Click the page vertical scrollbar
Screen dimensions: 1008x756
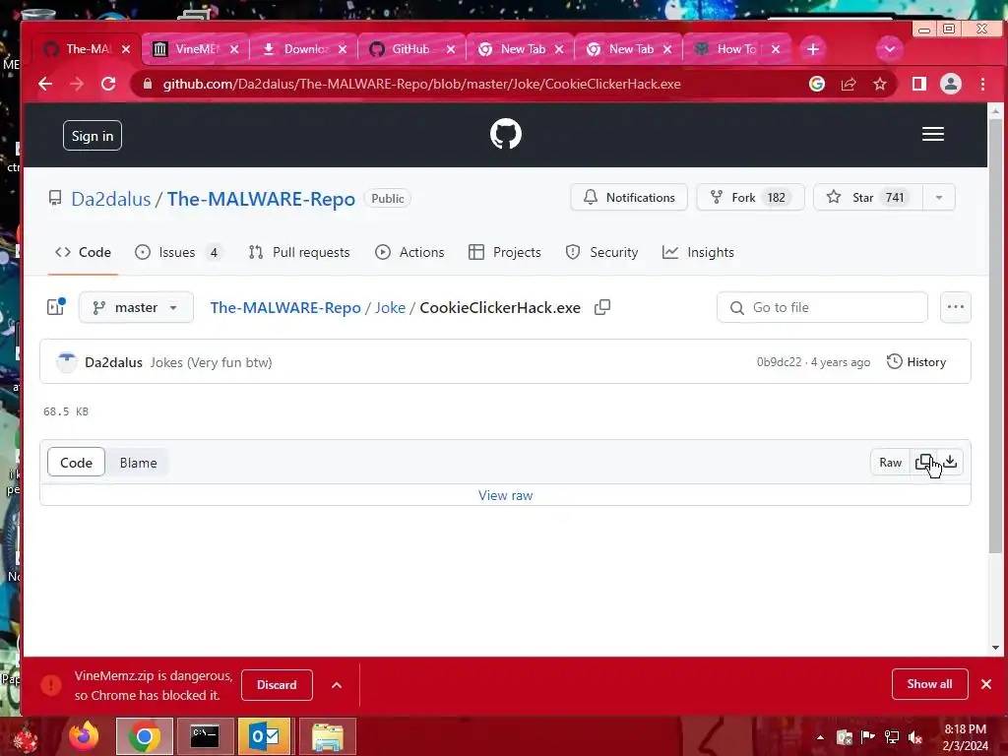(995, 335)
